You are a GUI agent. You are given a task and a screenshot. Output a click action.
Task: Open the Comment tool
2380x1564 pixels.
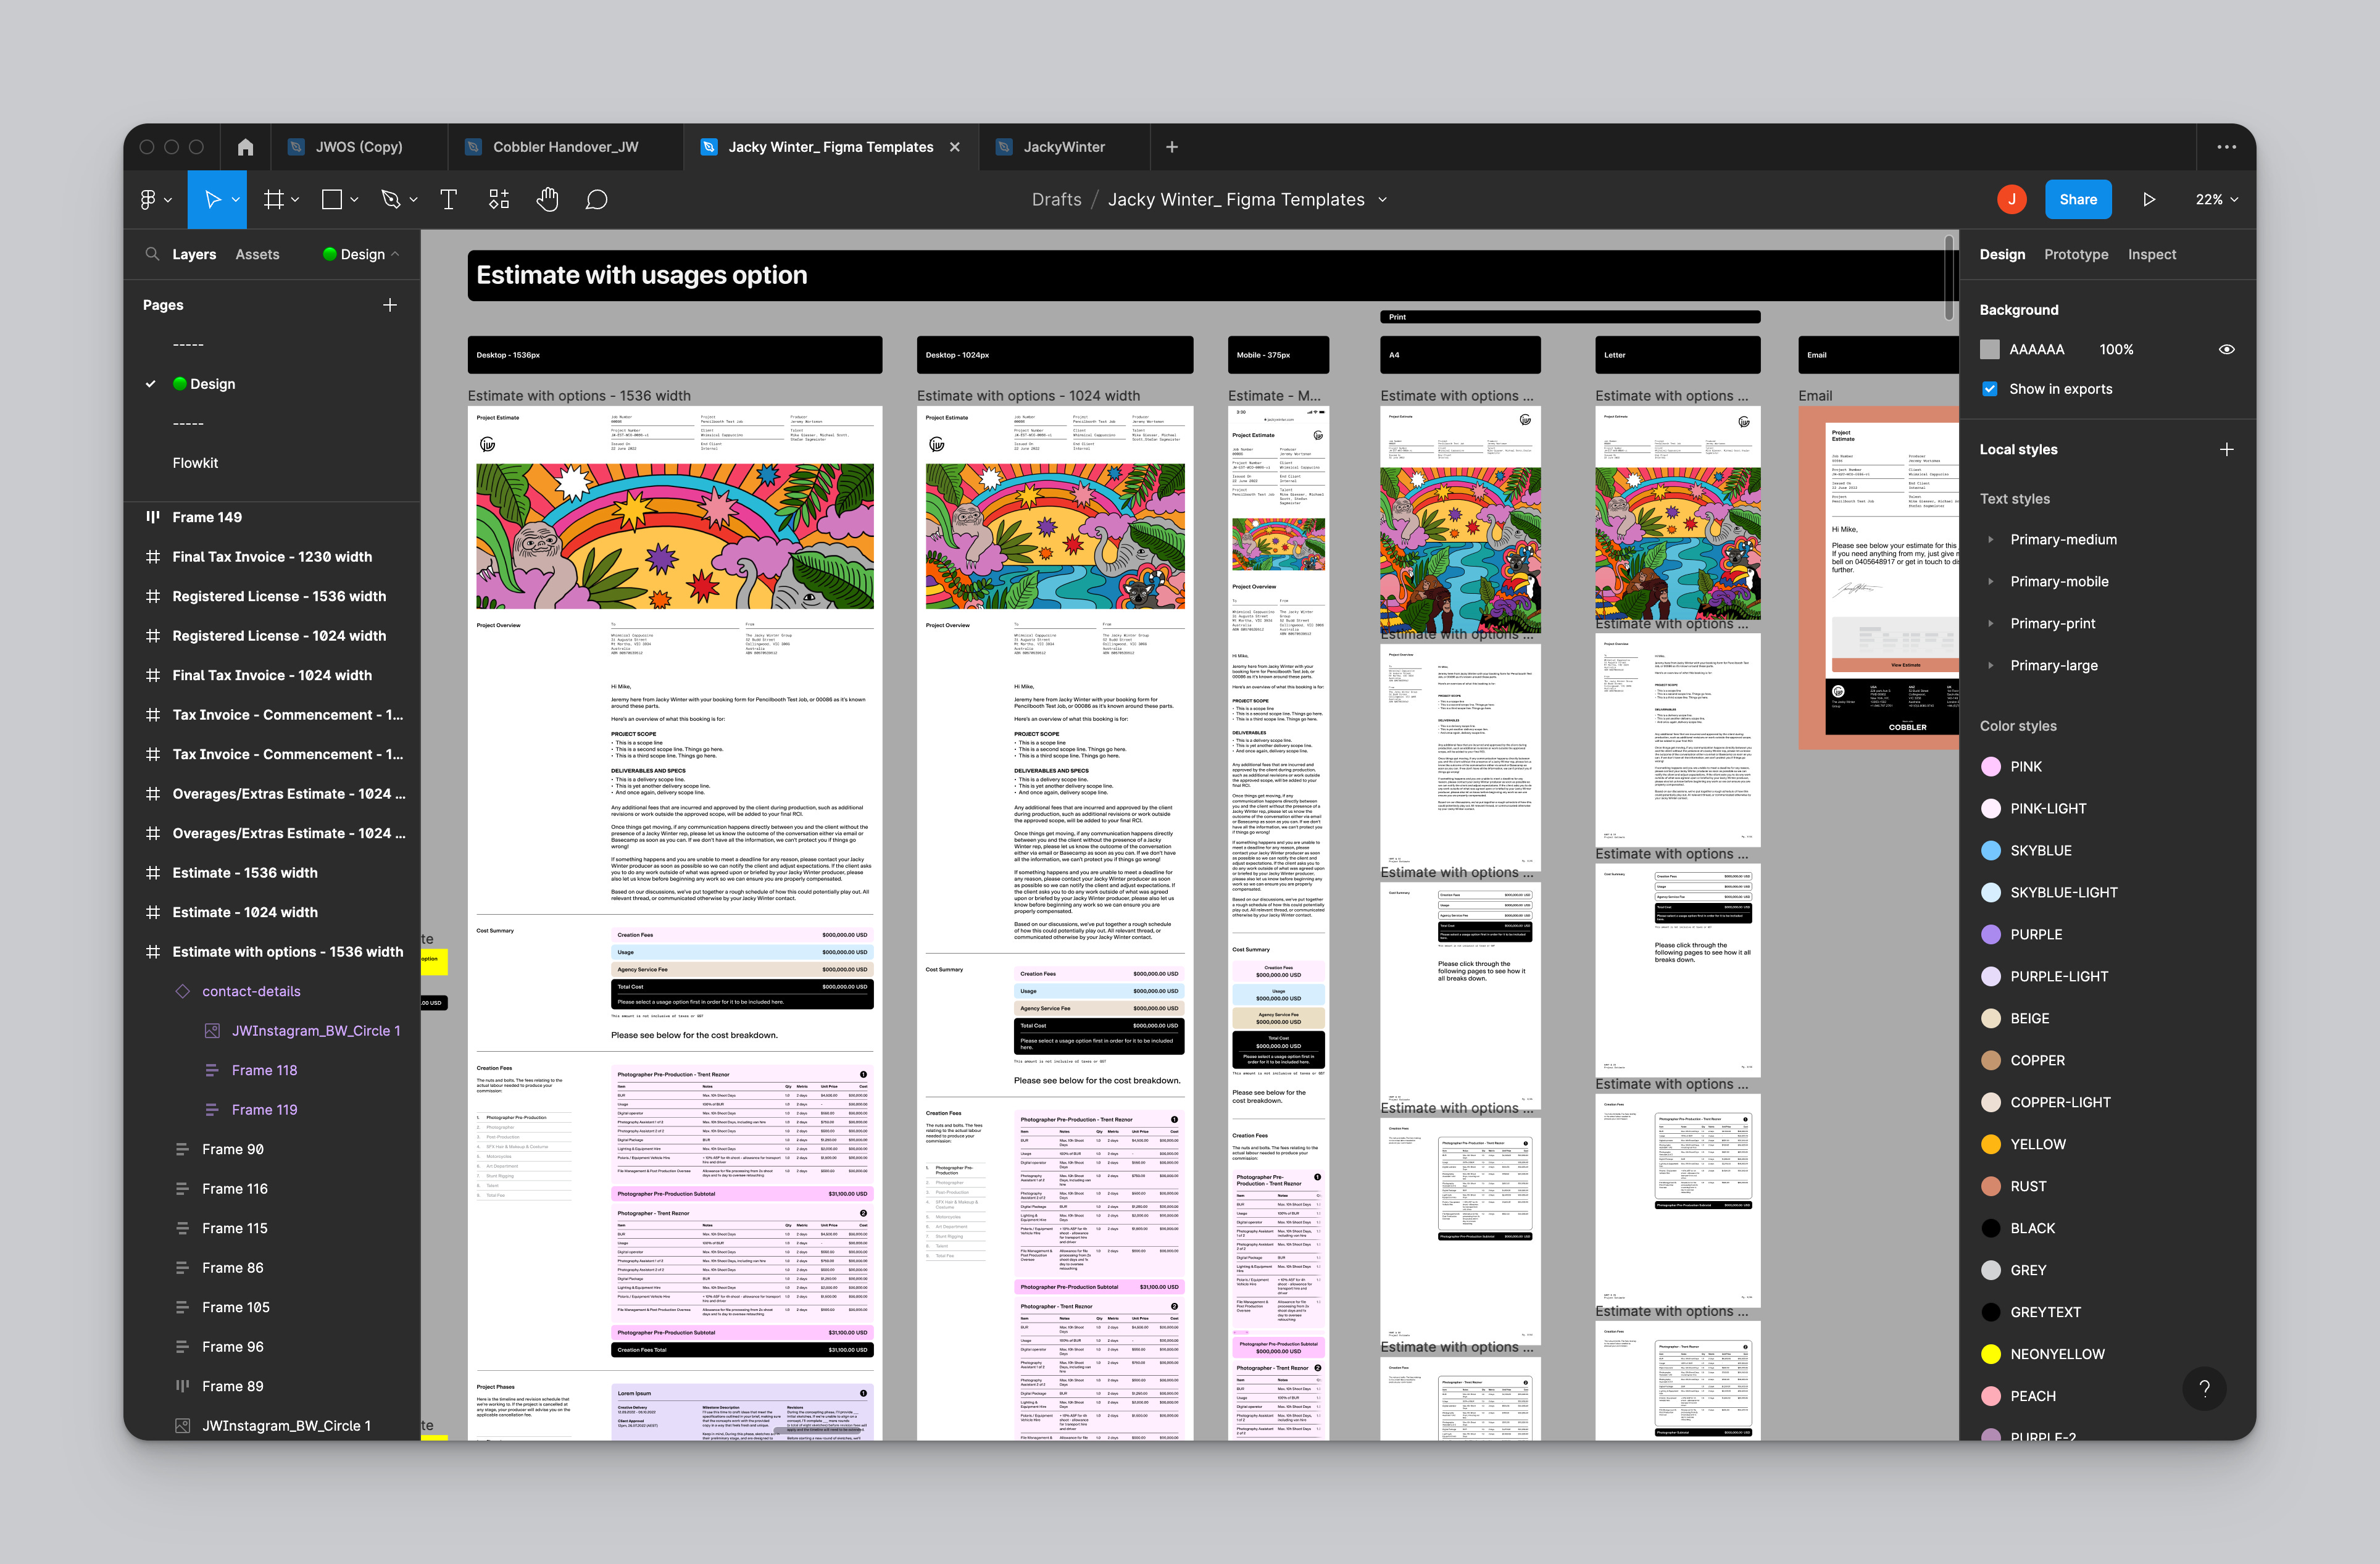pos(596,200)
